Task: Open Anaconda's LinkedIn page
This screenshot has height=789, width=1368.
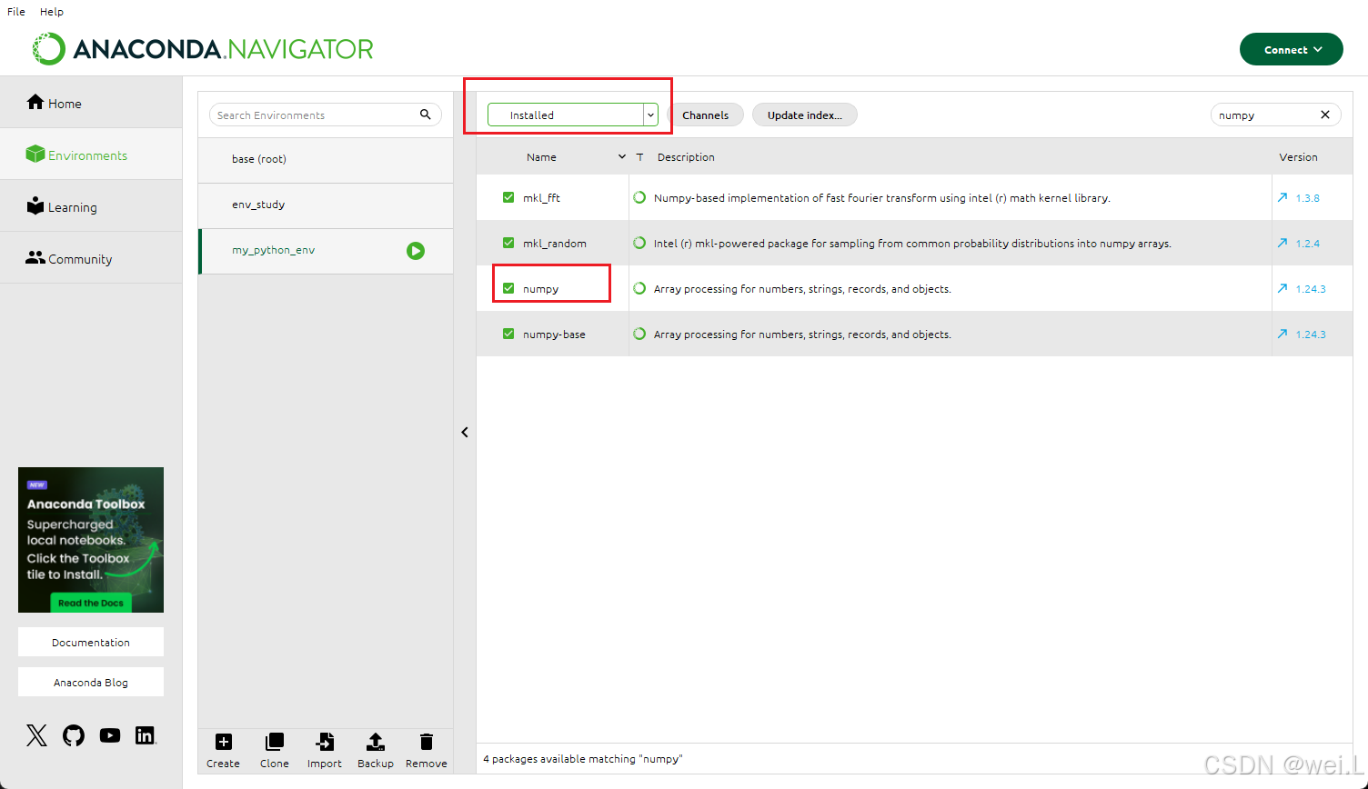Action: pyautogui.click(x=146, y=735)
